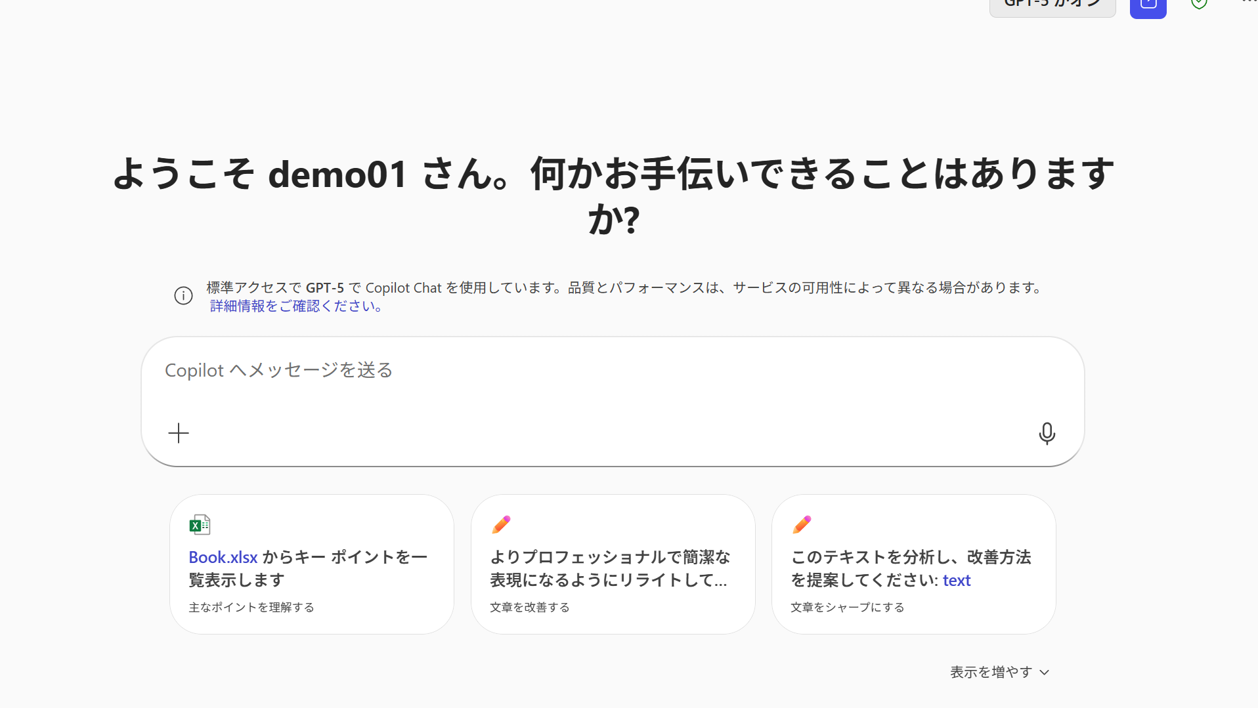Select the analyze text improvement suggestion card
This screenshot has width=1258, height=708.
point(914,564)
